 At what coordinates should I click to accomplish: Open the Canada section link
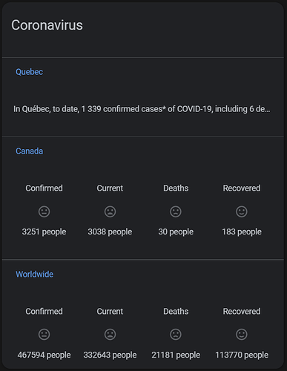pos(30,151)
